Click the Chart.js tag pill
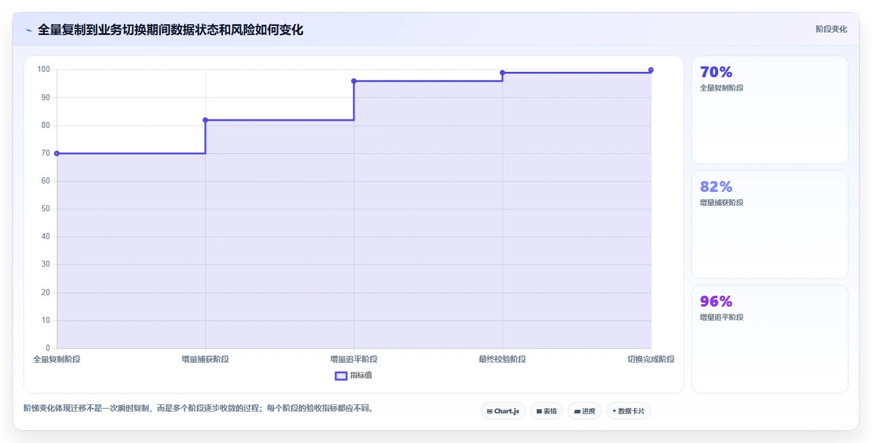 (502, 411)
